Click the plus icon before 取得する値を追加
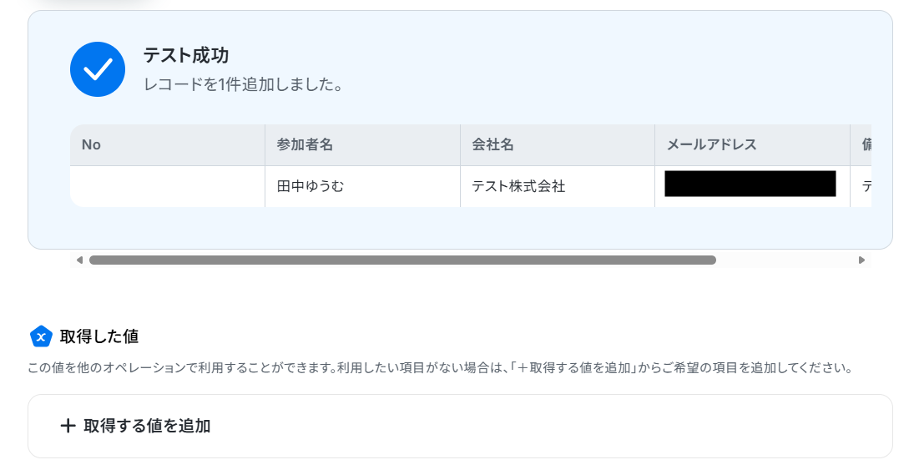 pos(68,426)
